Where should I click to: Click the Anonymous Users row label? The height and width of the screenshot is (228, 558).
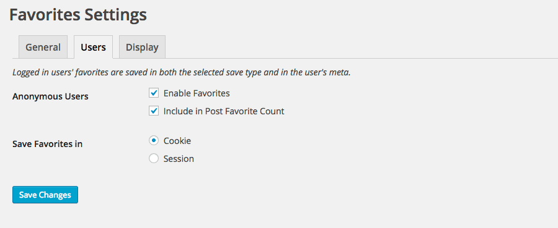tap(50, 96)
